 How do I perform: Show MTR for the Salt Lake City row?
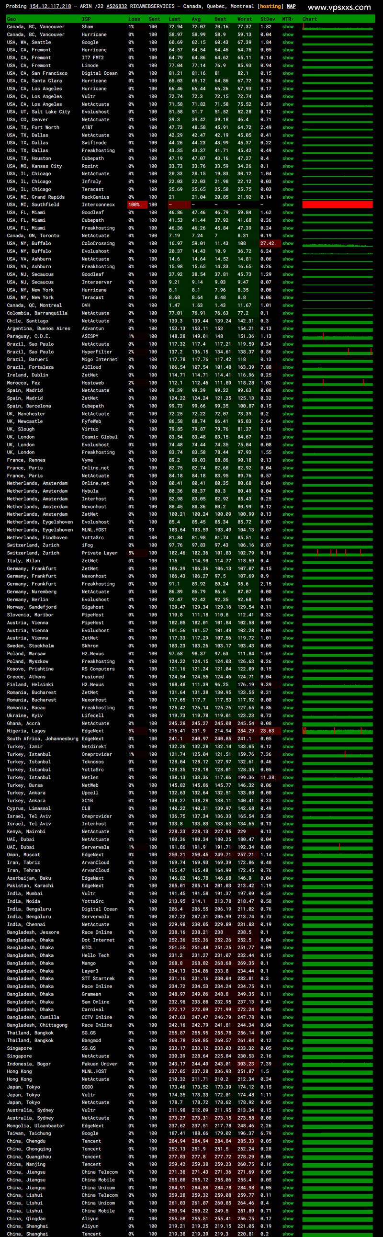pyautogui.click(x=288, y=112)
